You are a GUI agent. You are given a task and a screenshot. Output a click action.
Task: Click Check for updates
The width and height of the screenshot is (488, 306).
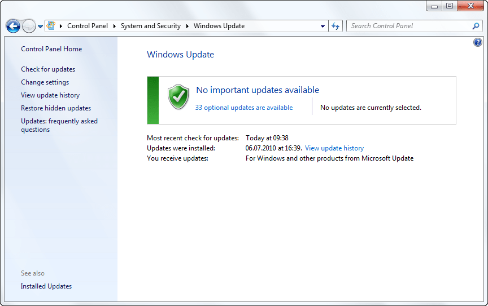48,69
